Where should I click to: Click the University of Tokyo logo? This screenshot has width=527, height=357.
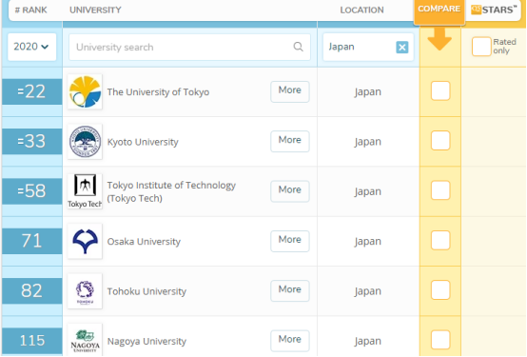[85, 91]
